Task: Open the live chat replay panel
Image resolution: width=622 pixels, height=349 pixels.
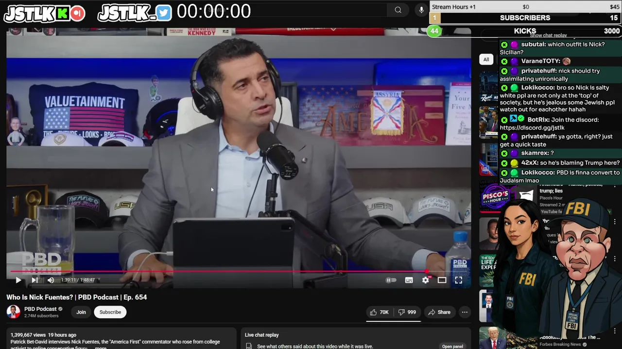Action: (x=452, y=346)
